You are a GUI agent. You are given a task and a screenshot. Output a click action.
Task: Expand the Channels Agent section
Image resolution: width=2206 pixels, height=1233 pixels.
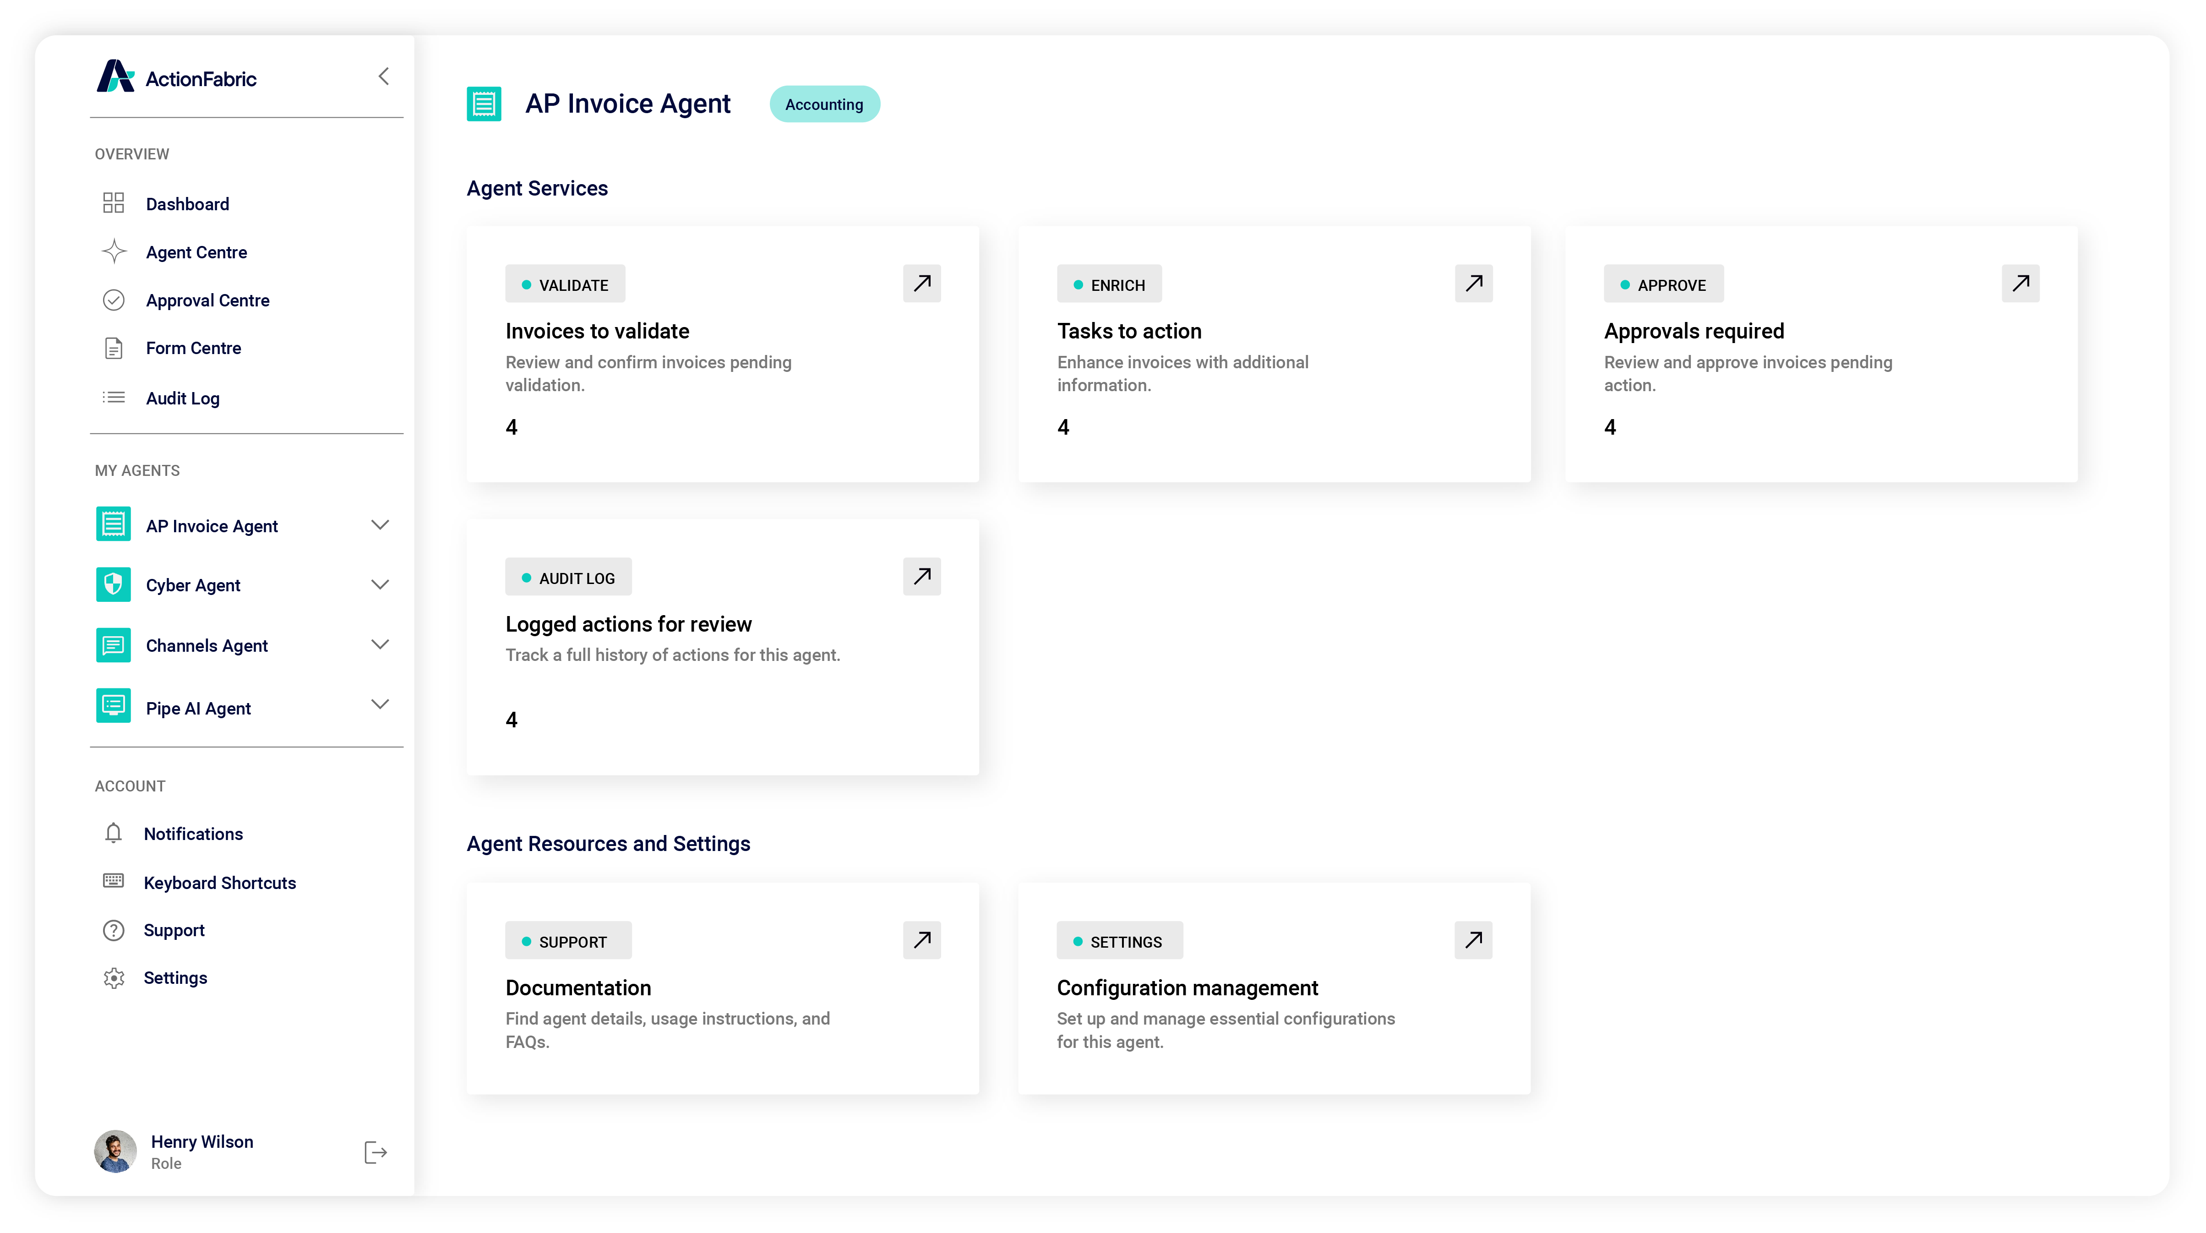(x=380, y=645)
